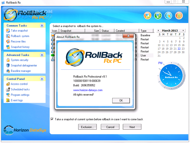Image resolution: width=190 pixels, height=143 pixels.
Task: Go to the next month in the calendar
Action: click(x=183, y=31)
